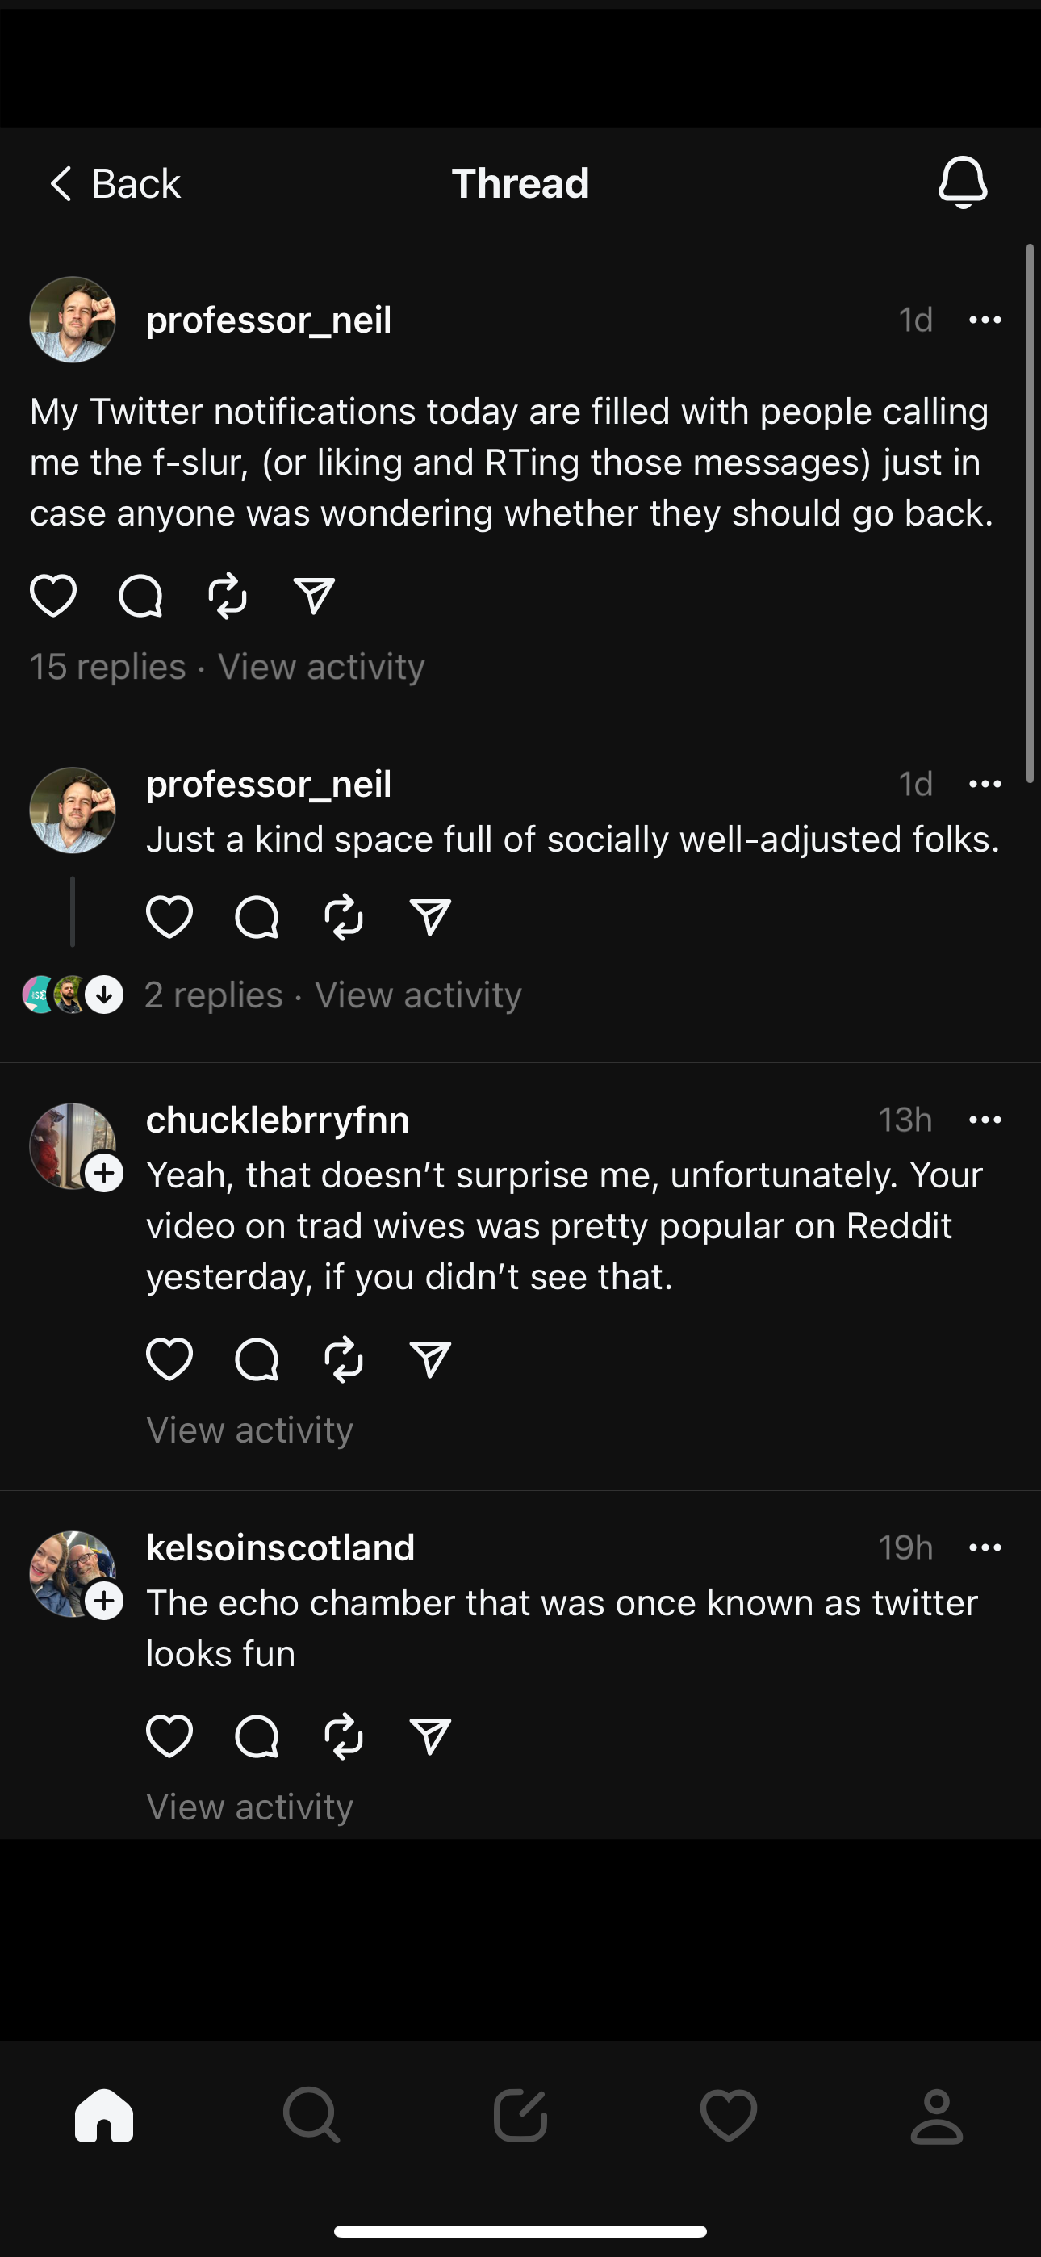Open the Search tab in bottom bar
Viewport: 1041px width, 2257px height.
tap(311, 2115)
